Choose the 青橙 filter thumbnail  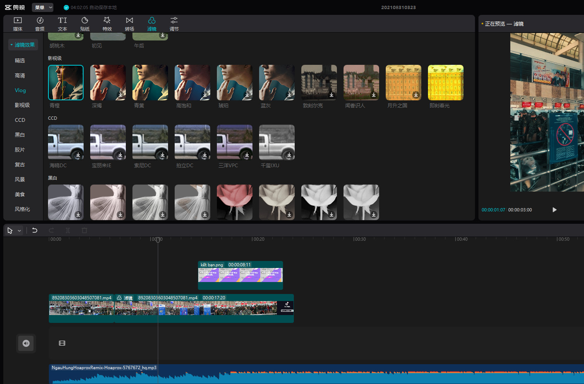point(66,83)
